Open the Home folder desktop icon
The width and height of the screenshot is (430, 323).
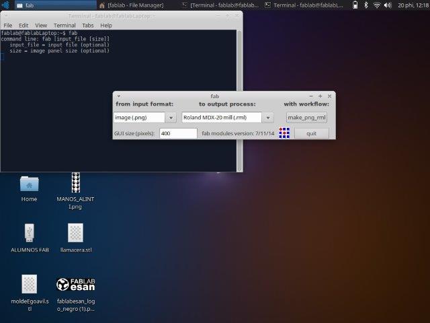29,184
